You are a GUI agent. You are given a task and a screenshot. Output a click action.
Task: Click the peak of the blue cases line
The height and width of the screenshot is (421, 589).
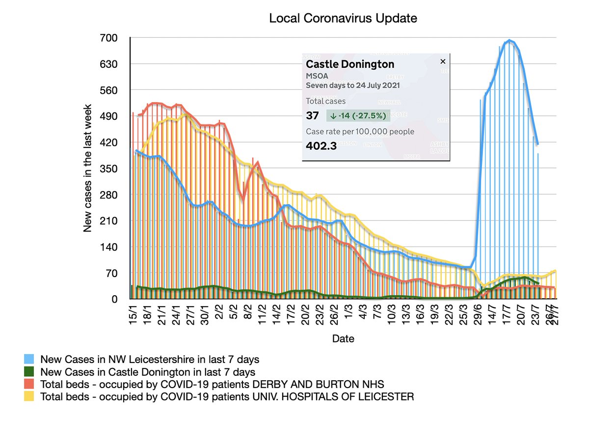point(509,41)
